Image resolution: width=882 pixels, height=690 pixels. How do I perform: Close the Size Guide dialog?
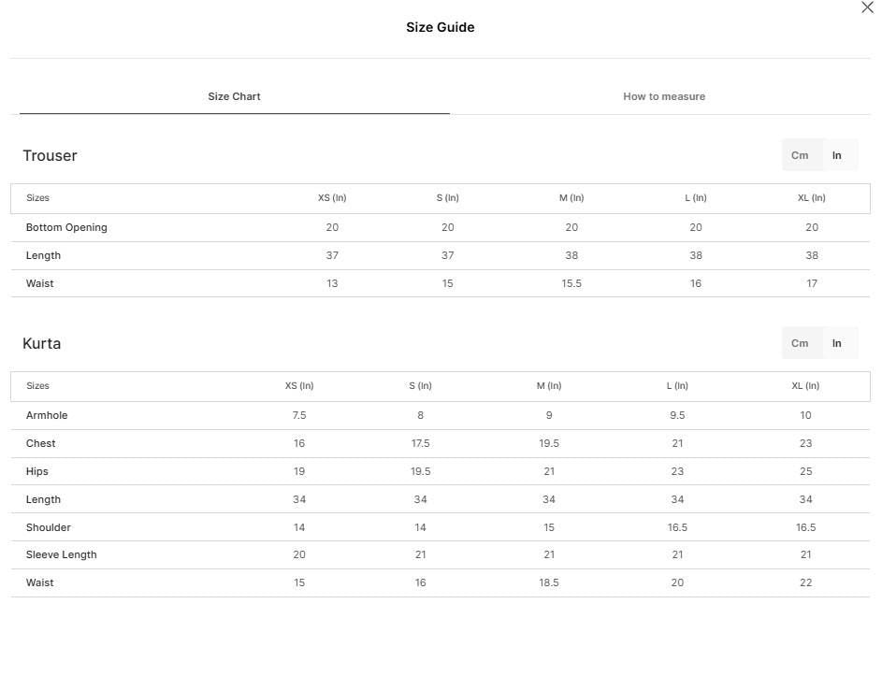[867, 7]
